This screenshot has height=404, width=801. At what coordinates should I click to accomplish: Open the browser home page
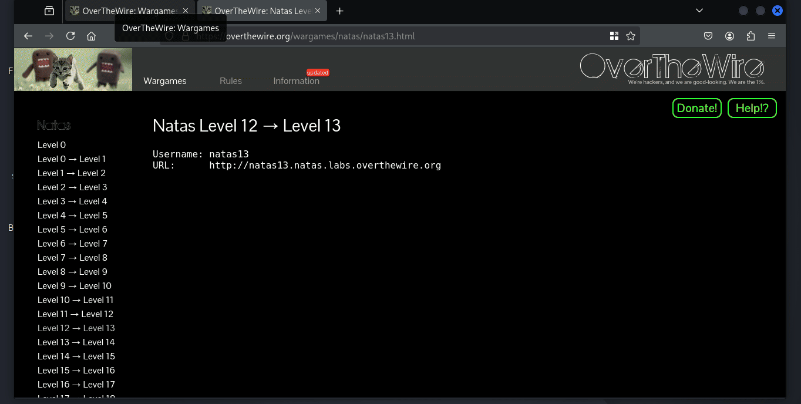point(91,36)
